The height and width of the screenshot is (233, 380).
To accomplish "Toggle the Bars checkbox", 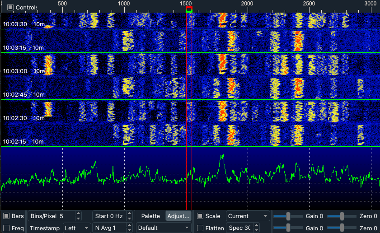I will [x=6, y=216].
